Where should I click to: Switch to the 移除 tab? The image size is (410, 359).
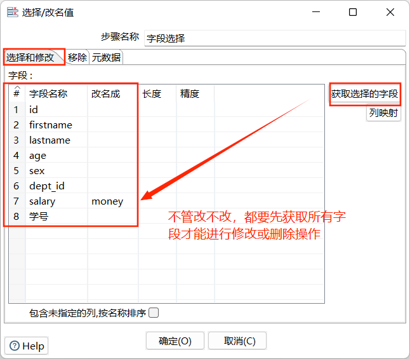[77, 57]
